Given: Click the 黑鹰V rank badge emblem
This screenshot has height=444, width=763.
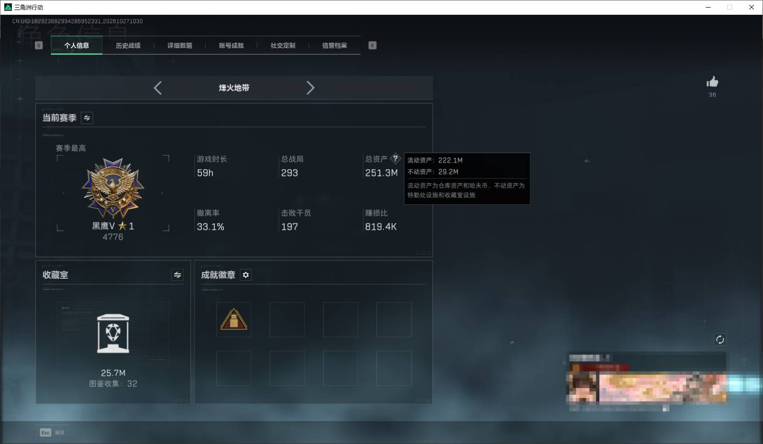Looking at the screenshot, I should (113, 189).
